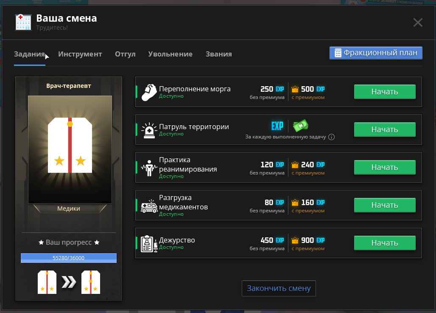436x313 pixels.
Task: Click the star right of 'Ваш прогресс'
Action: click(97, 243)
